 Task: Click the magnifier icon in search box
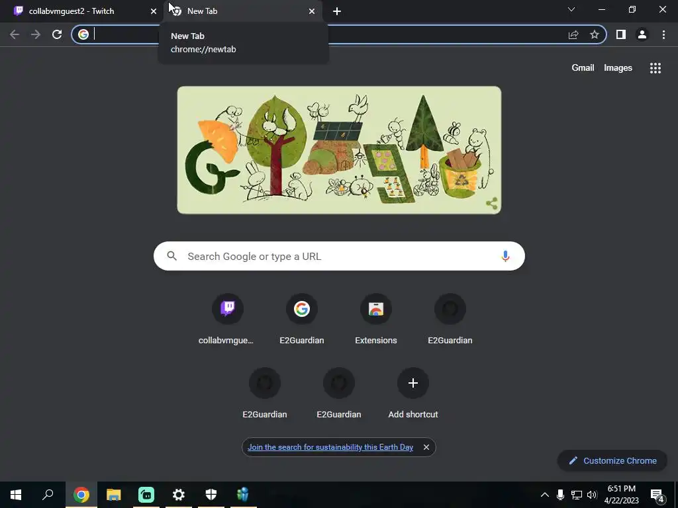[x=172, y=256]
